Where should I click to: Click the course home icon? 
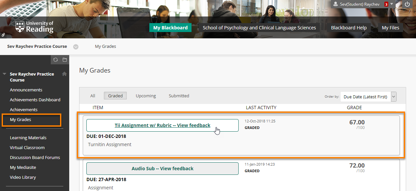tap(64, 74)
